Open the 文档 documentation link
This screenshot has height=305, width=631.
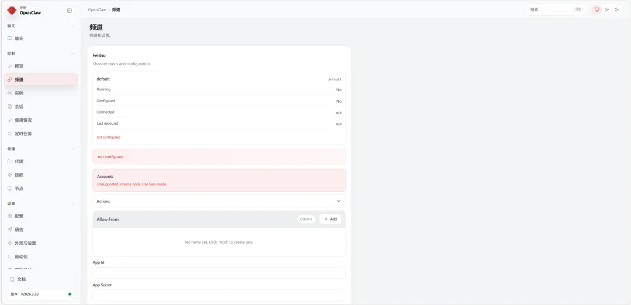pyautogui.click(x=41, y=279)
